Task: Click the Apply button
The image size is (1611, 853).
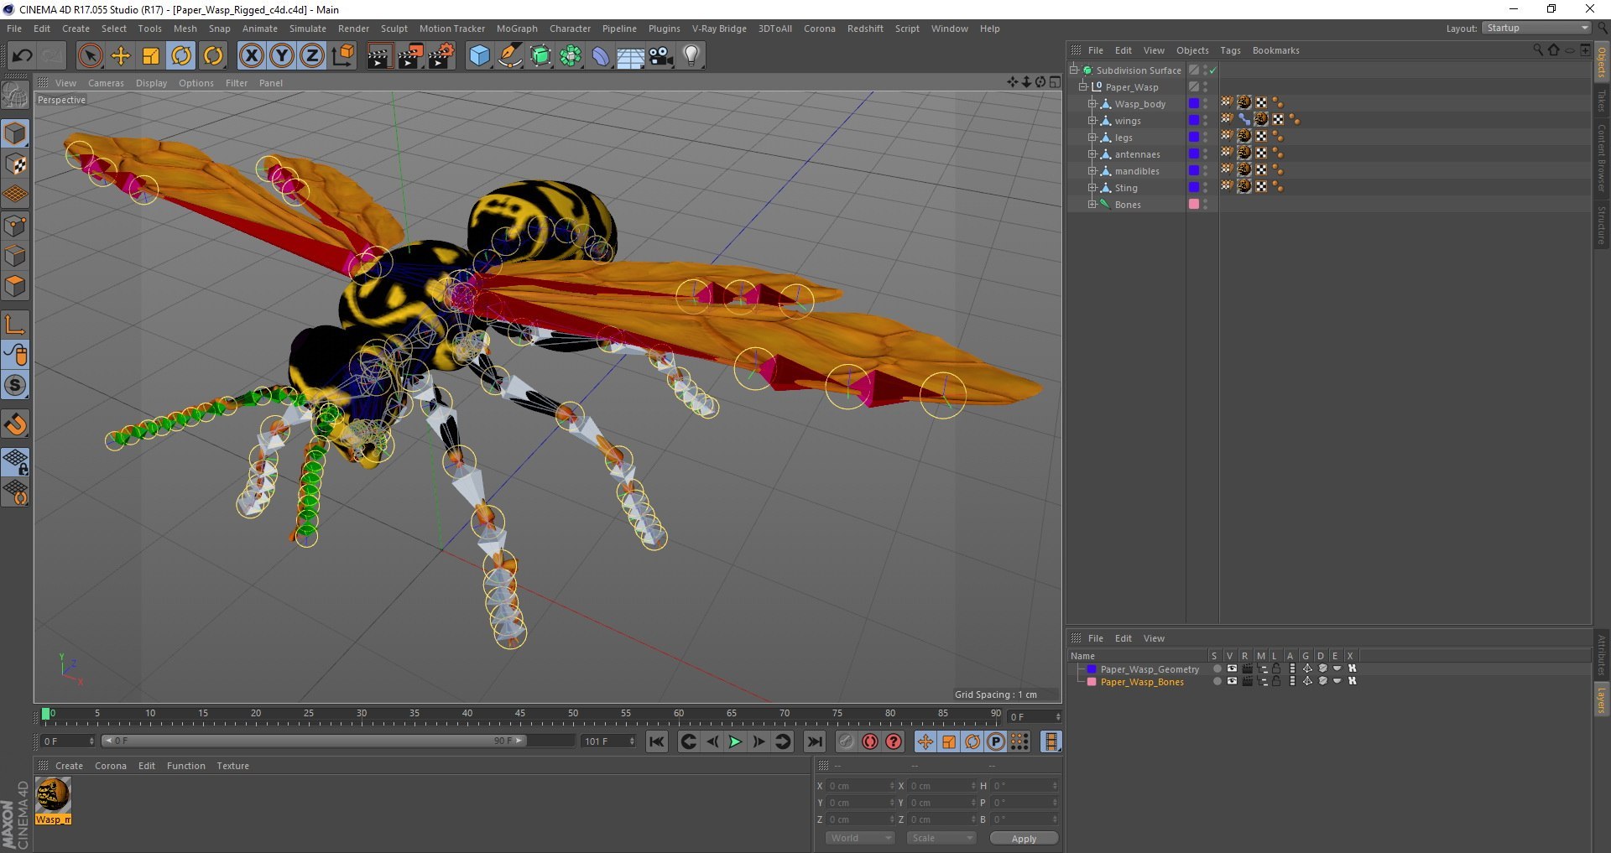Action: tap(1024, 839)
